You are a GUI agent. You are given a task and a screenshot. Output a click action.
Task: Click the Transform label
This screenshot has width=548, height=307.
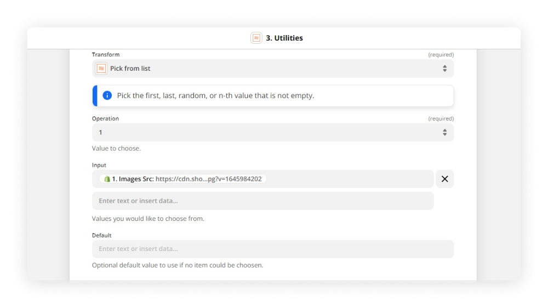pyautogui.click(x=106, y=54)
